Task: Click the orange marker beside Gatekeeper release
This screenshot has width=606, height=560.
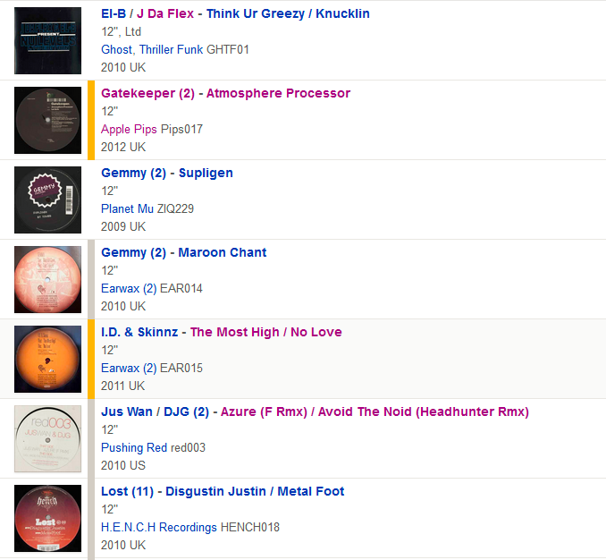Action: click(91, 120)
